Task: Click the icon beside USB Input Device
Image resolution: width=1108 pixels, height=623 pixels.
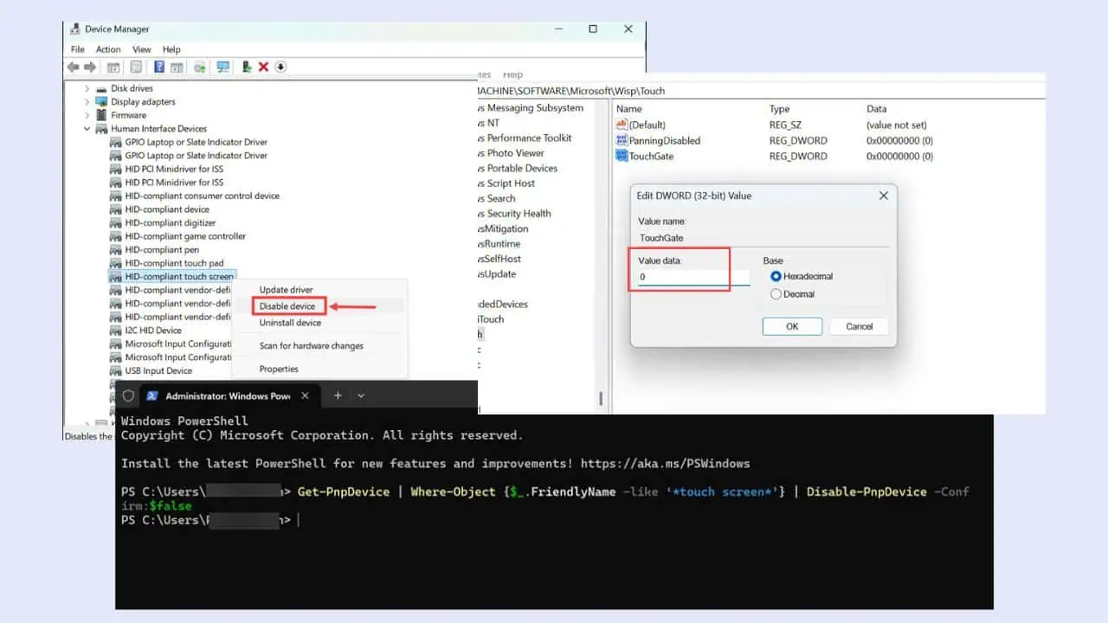Action: coord(116,370)
